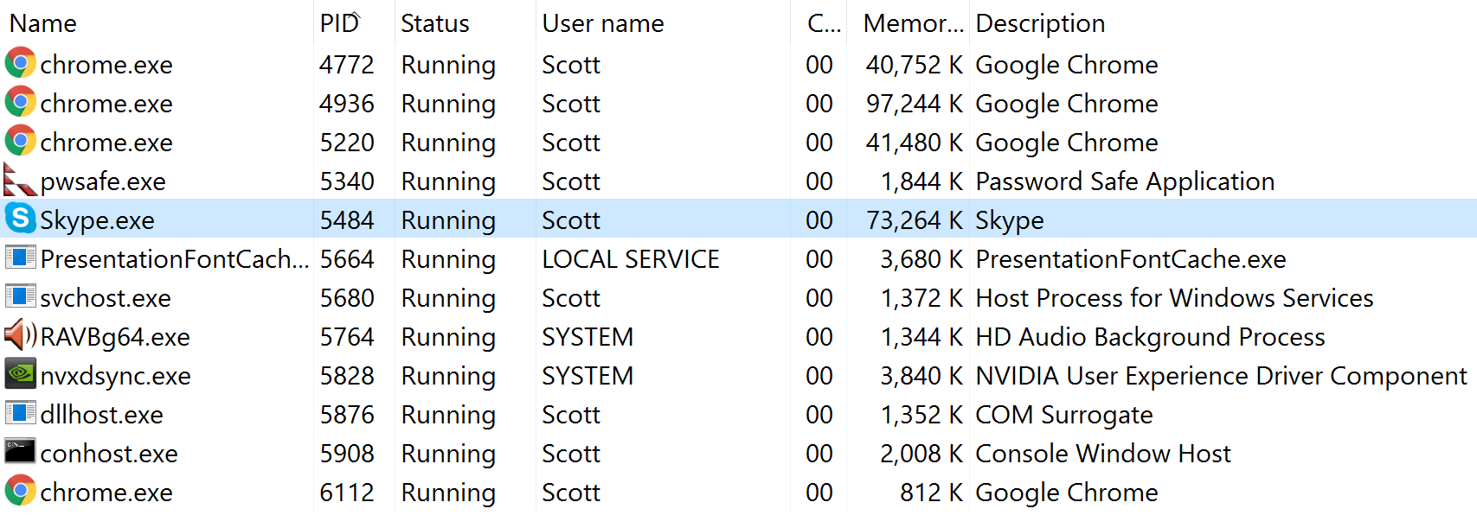Select the nvxdsync.exe process name
The width and height of the screenshot is (1477, 515).
tap(116, 376)
